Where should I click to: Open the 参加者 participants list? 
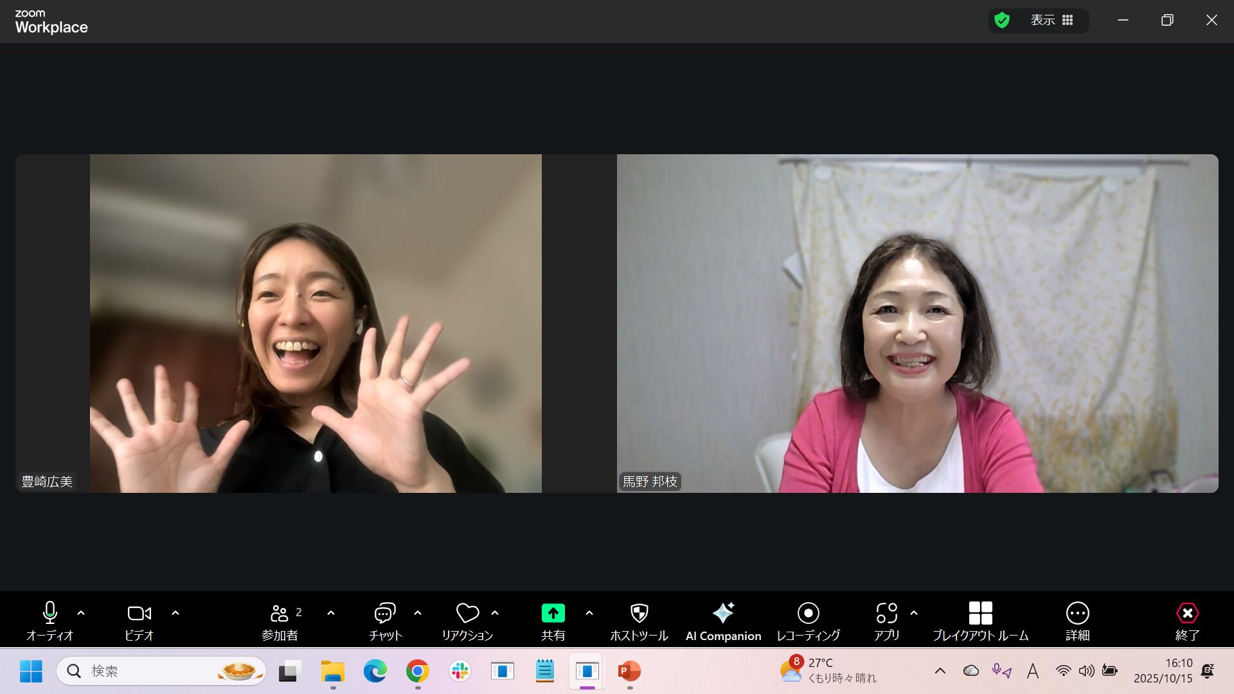[x=280, y=620]
